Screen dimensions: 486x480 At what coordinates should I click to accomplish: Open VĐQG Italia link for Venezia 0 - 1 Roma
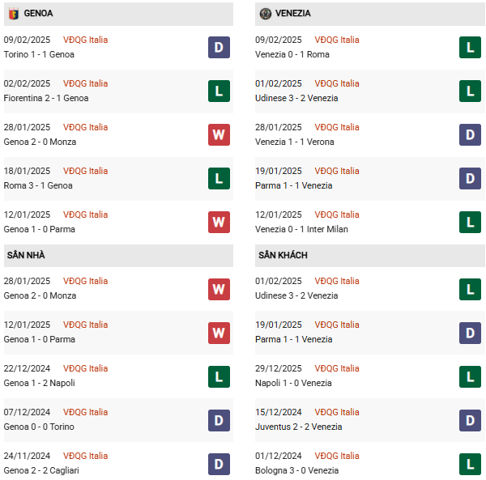point(337,40)
